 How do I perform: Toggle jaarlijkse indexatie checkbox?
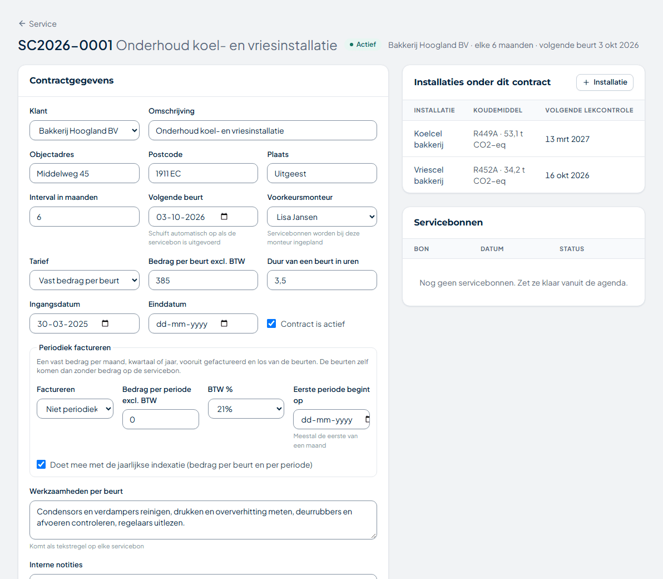pos(41,464)
